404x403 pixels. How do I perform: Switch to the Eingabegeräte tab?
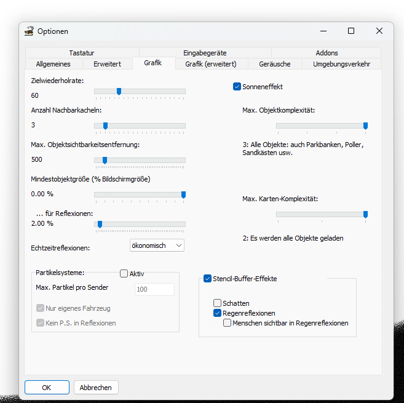tap(205, 53)
